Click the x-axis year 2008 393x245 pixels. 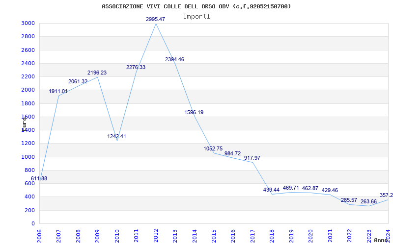[78, 236]
